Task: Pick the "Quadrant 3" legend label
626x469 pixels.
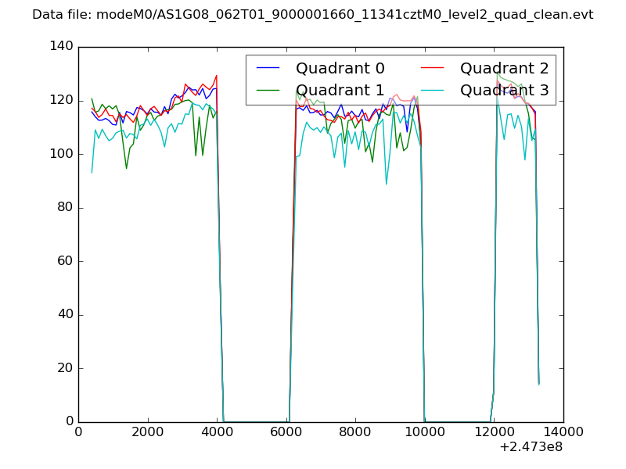Action: click(505, 91)
